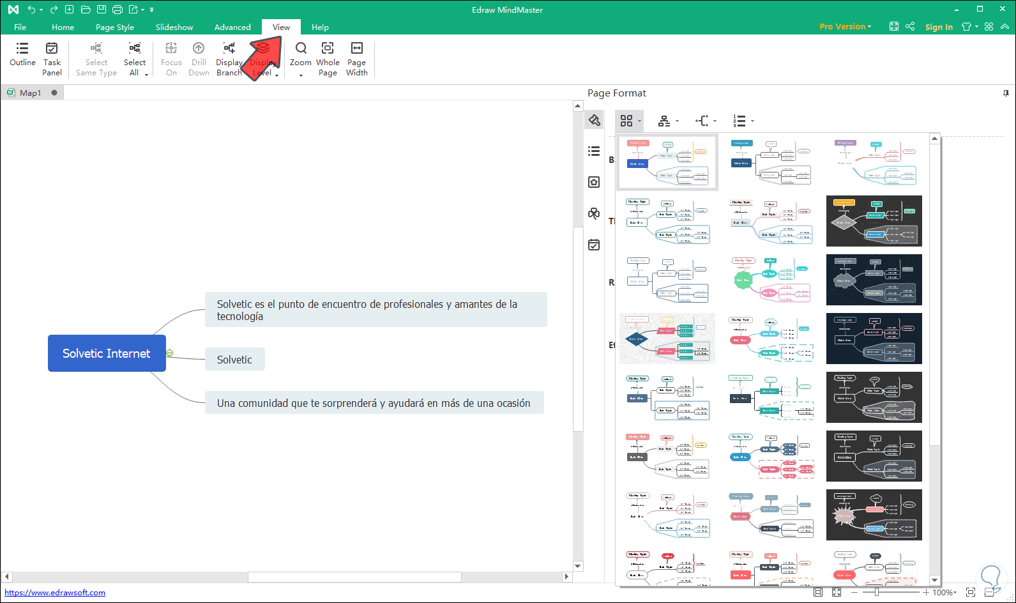
Task: Click the Share icon in the top bar
Action: [910, 26]
